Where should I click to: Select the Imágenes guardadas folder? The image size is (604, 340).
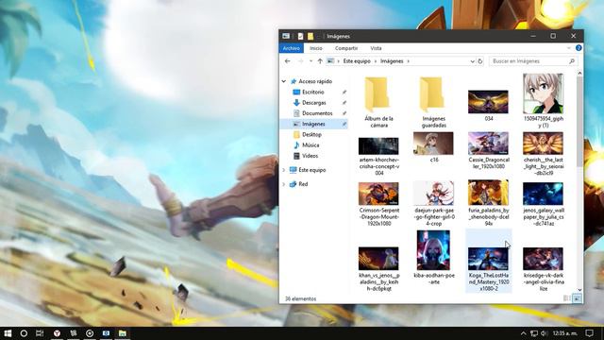[x=434, y=102]
